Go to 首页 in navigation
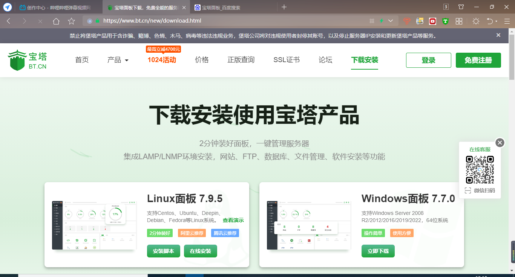 click(82, 60)
